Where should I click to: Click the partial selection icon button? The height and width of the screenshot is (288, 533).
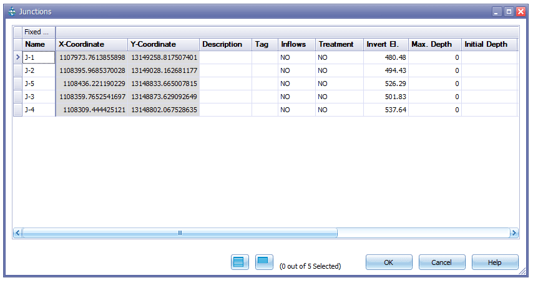click(x=263, y=262)
